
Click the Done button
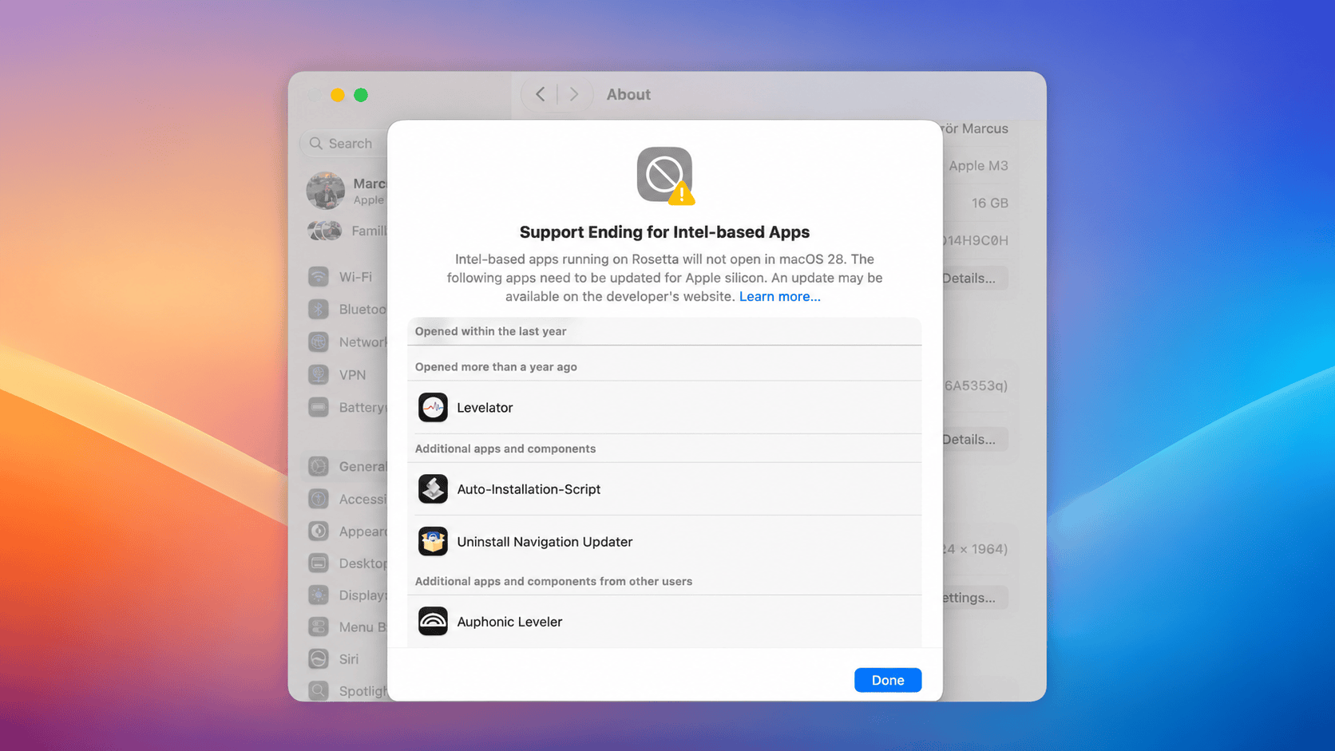[887, 680]
